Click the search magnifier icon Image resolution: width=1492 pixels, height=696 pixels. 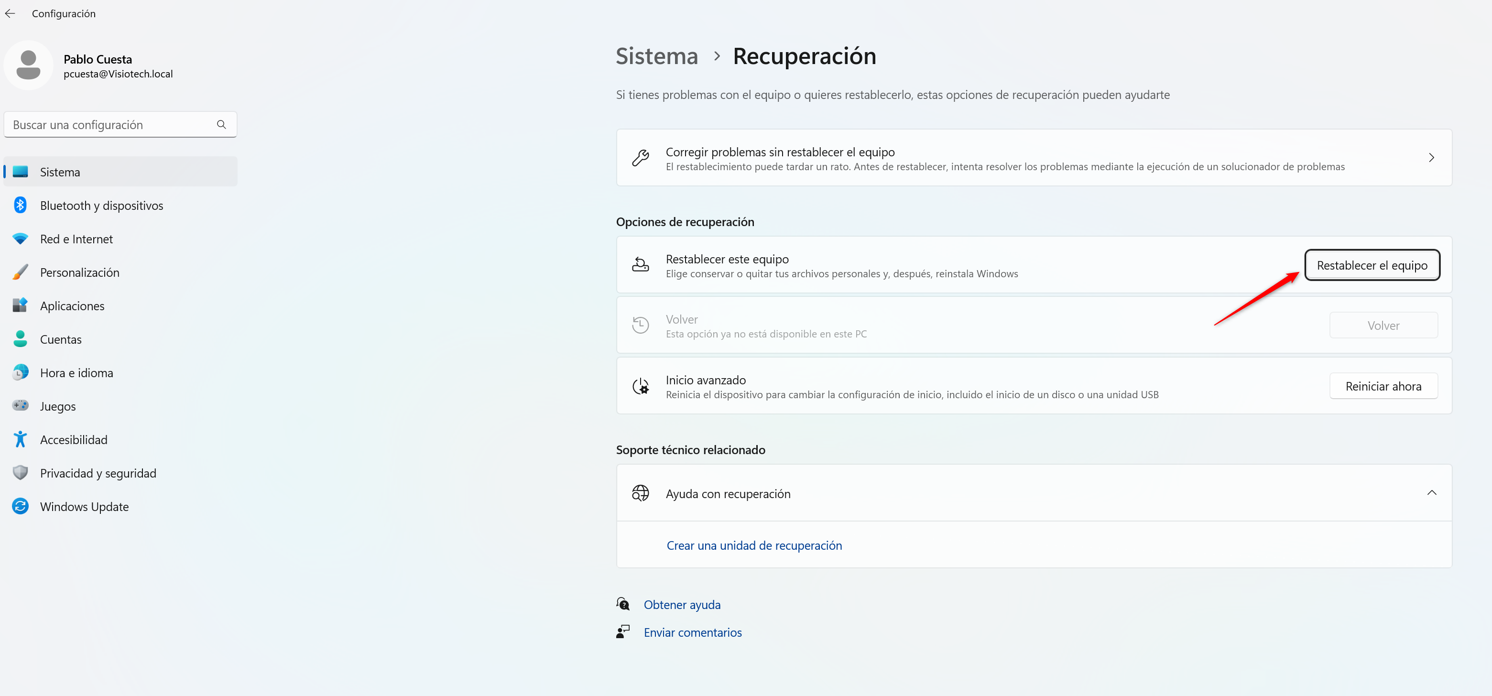tap(221, 124)
